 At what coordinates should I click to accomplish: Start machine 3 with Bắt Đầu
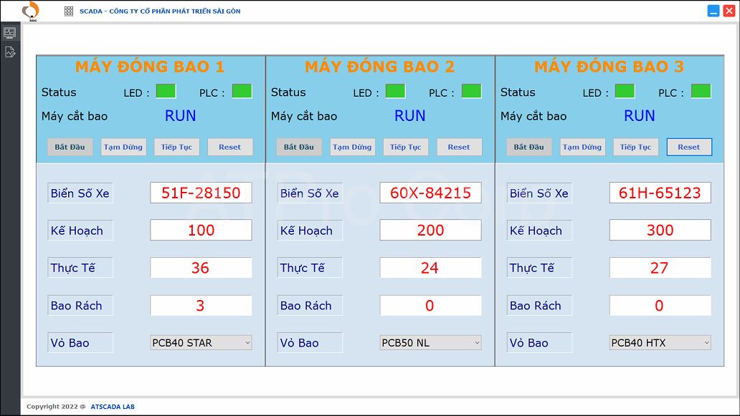click(x=528, y=147)
